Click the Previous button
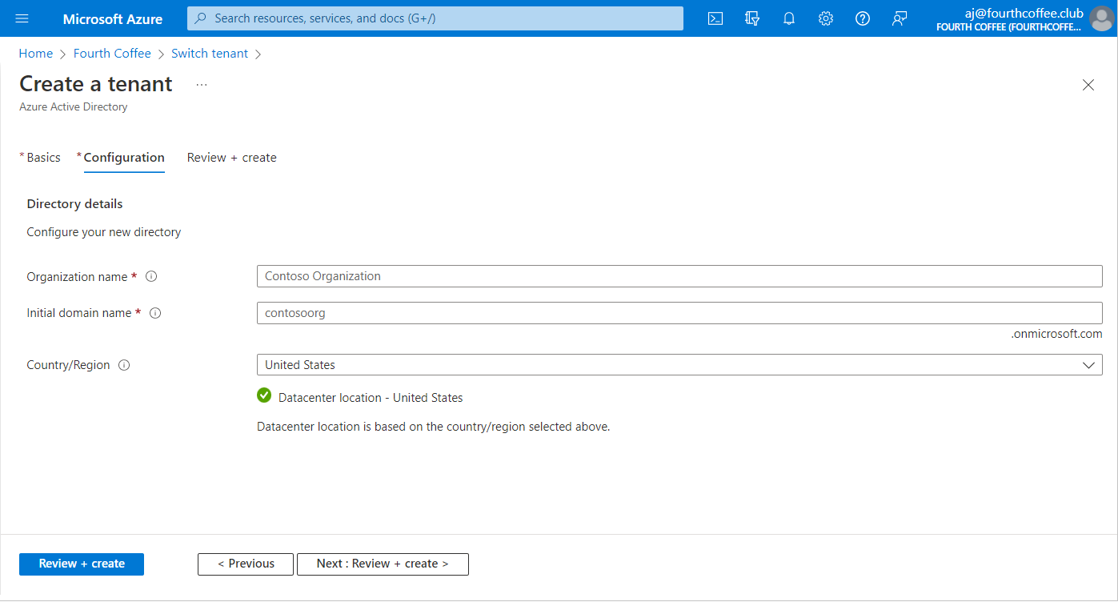The image size is (1118, 602). pos(246,564)
